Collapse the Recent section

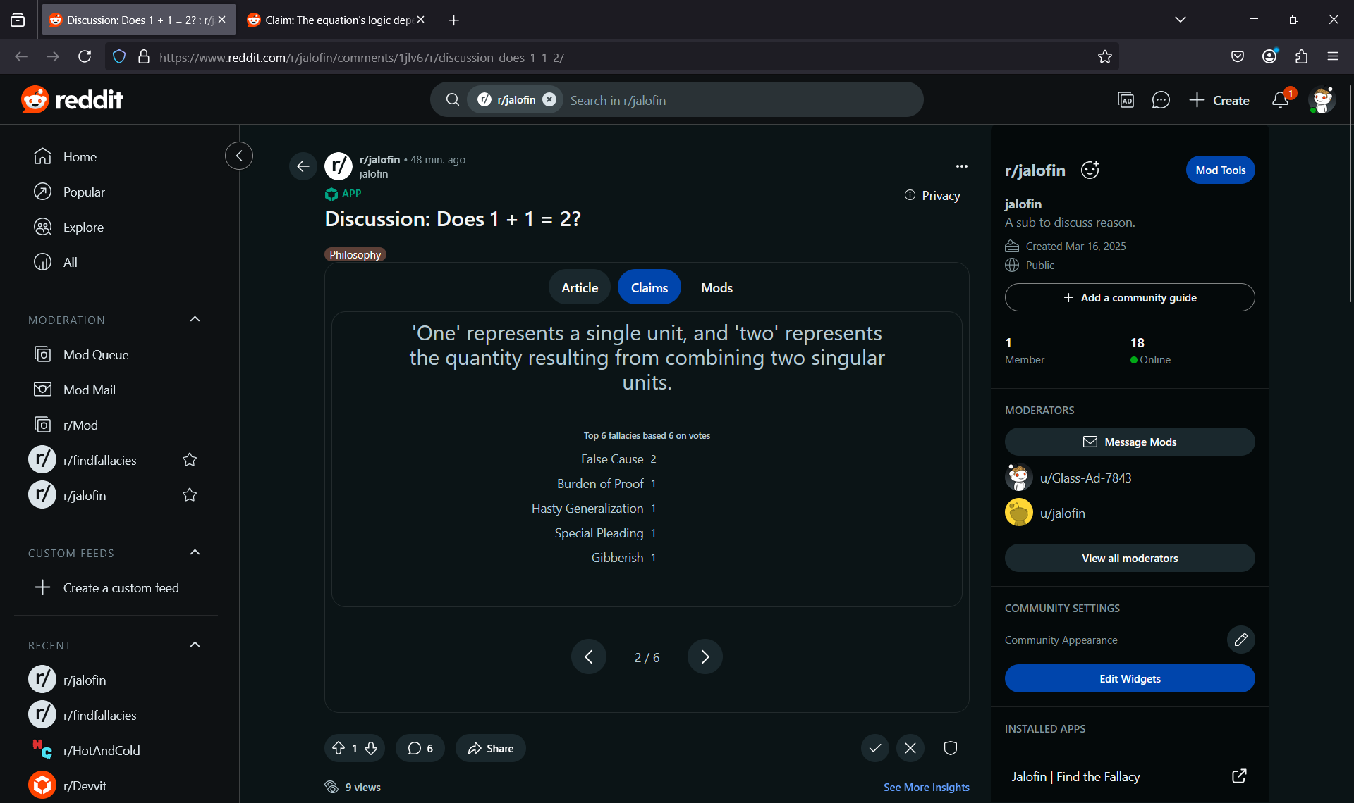[x=195, y=645]
